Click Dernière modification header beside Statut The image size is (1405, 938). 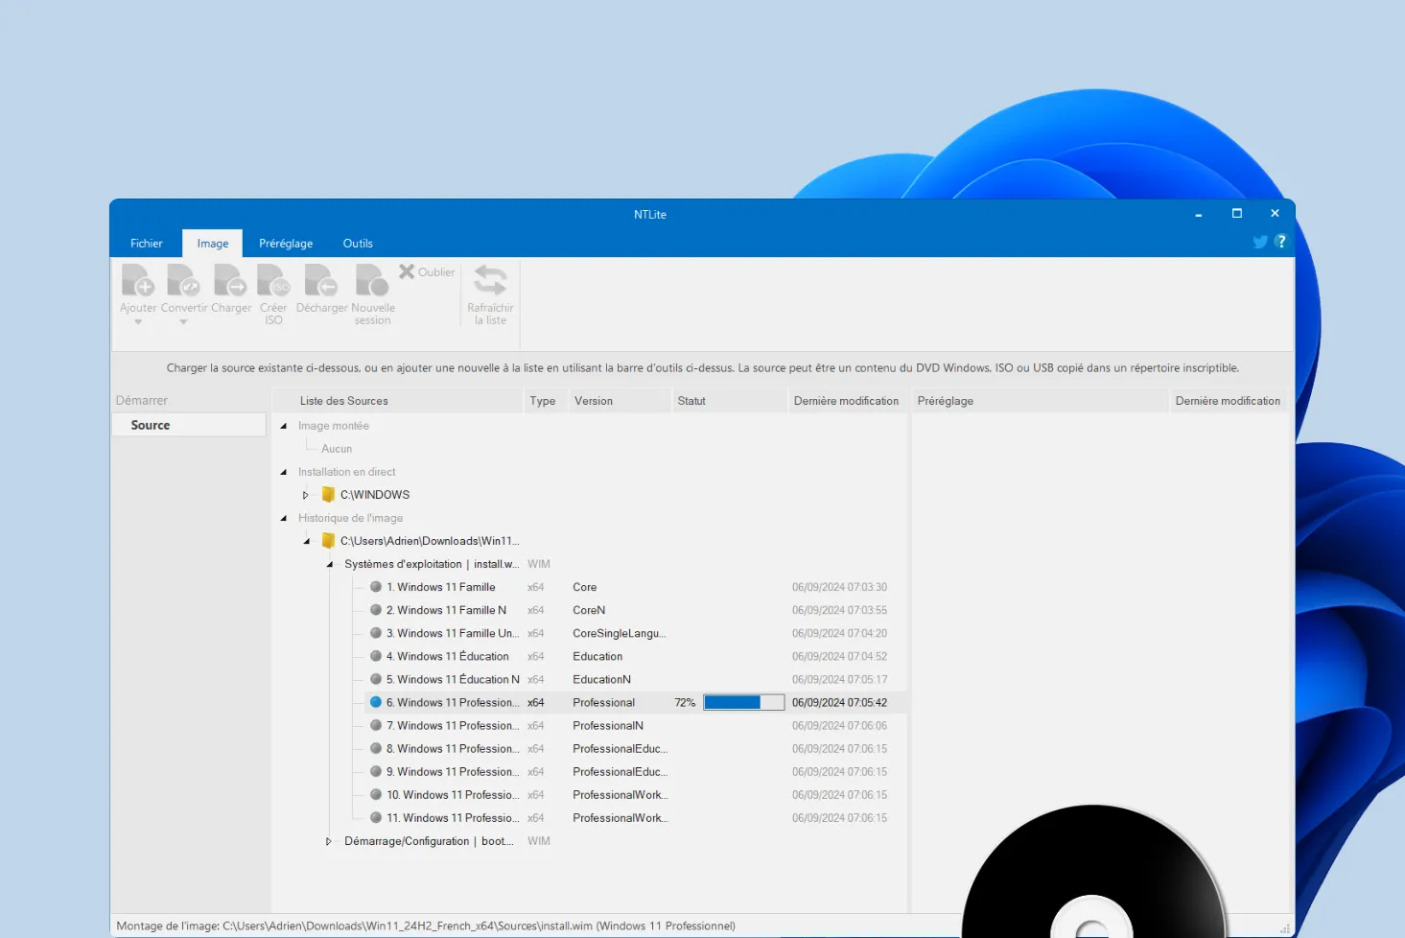coord(847,401)
